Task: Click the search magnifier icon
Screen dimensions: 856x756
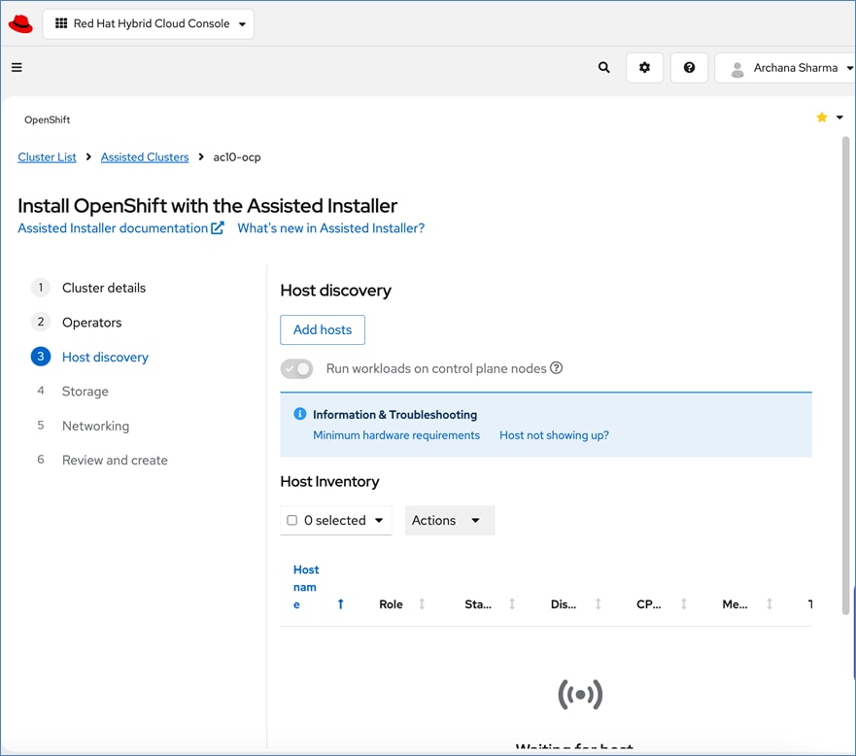Action: click(x=603, y=67)
